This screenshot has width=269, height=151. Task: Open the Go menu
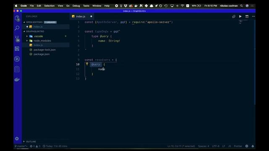point(68,6)
